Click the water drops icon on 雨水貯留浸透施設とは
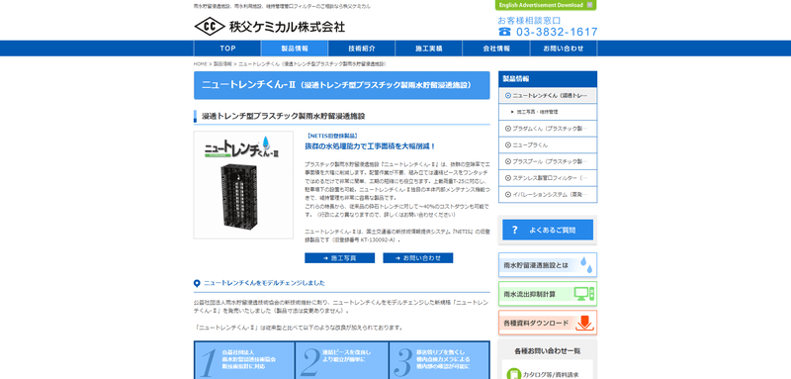 (586, 265)
